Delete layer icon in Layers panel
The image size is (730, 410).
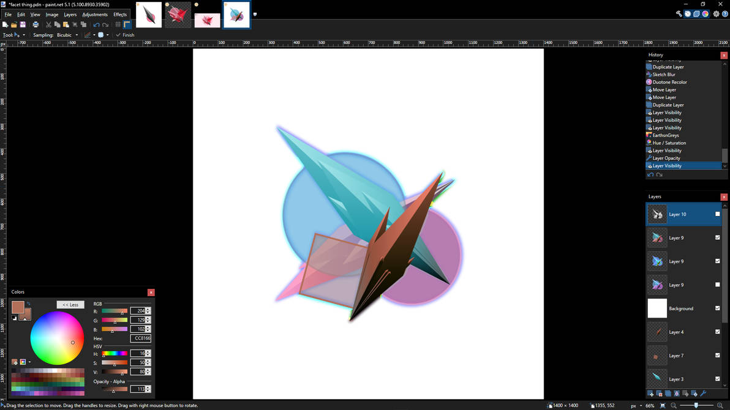click(x=659, y=393)
